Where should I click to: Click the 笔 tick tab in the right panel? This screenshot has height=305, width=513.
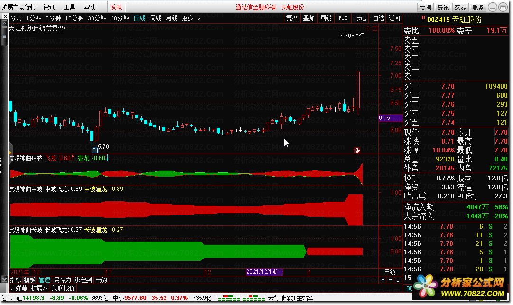coord(409,288)
